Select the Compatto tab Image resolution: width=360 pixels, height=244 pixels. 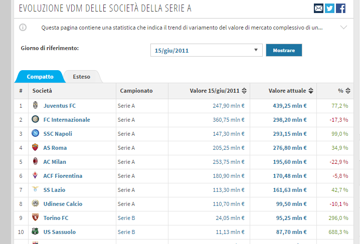[40, 77]
